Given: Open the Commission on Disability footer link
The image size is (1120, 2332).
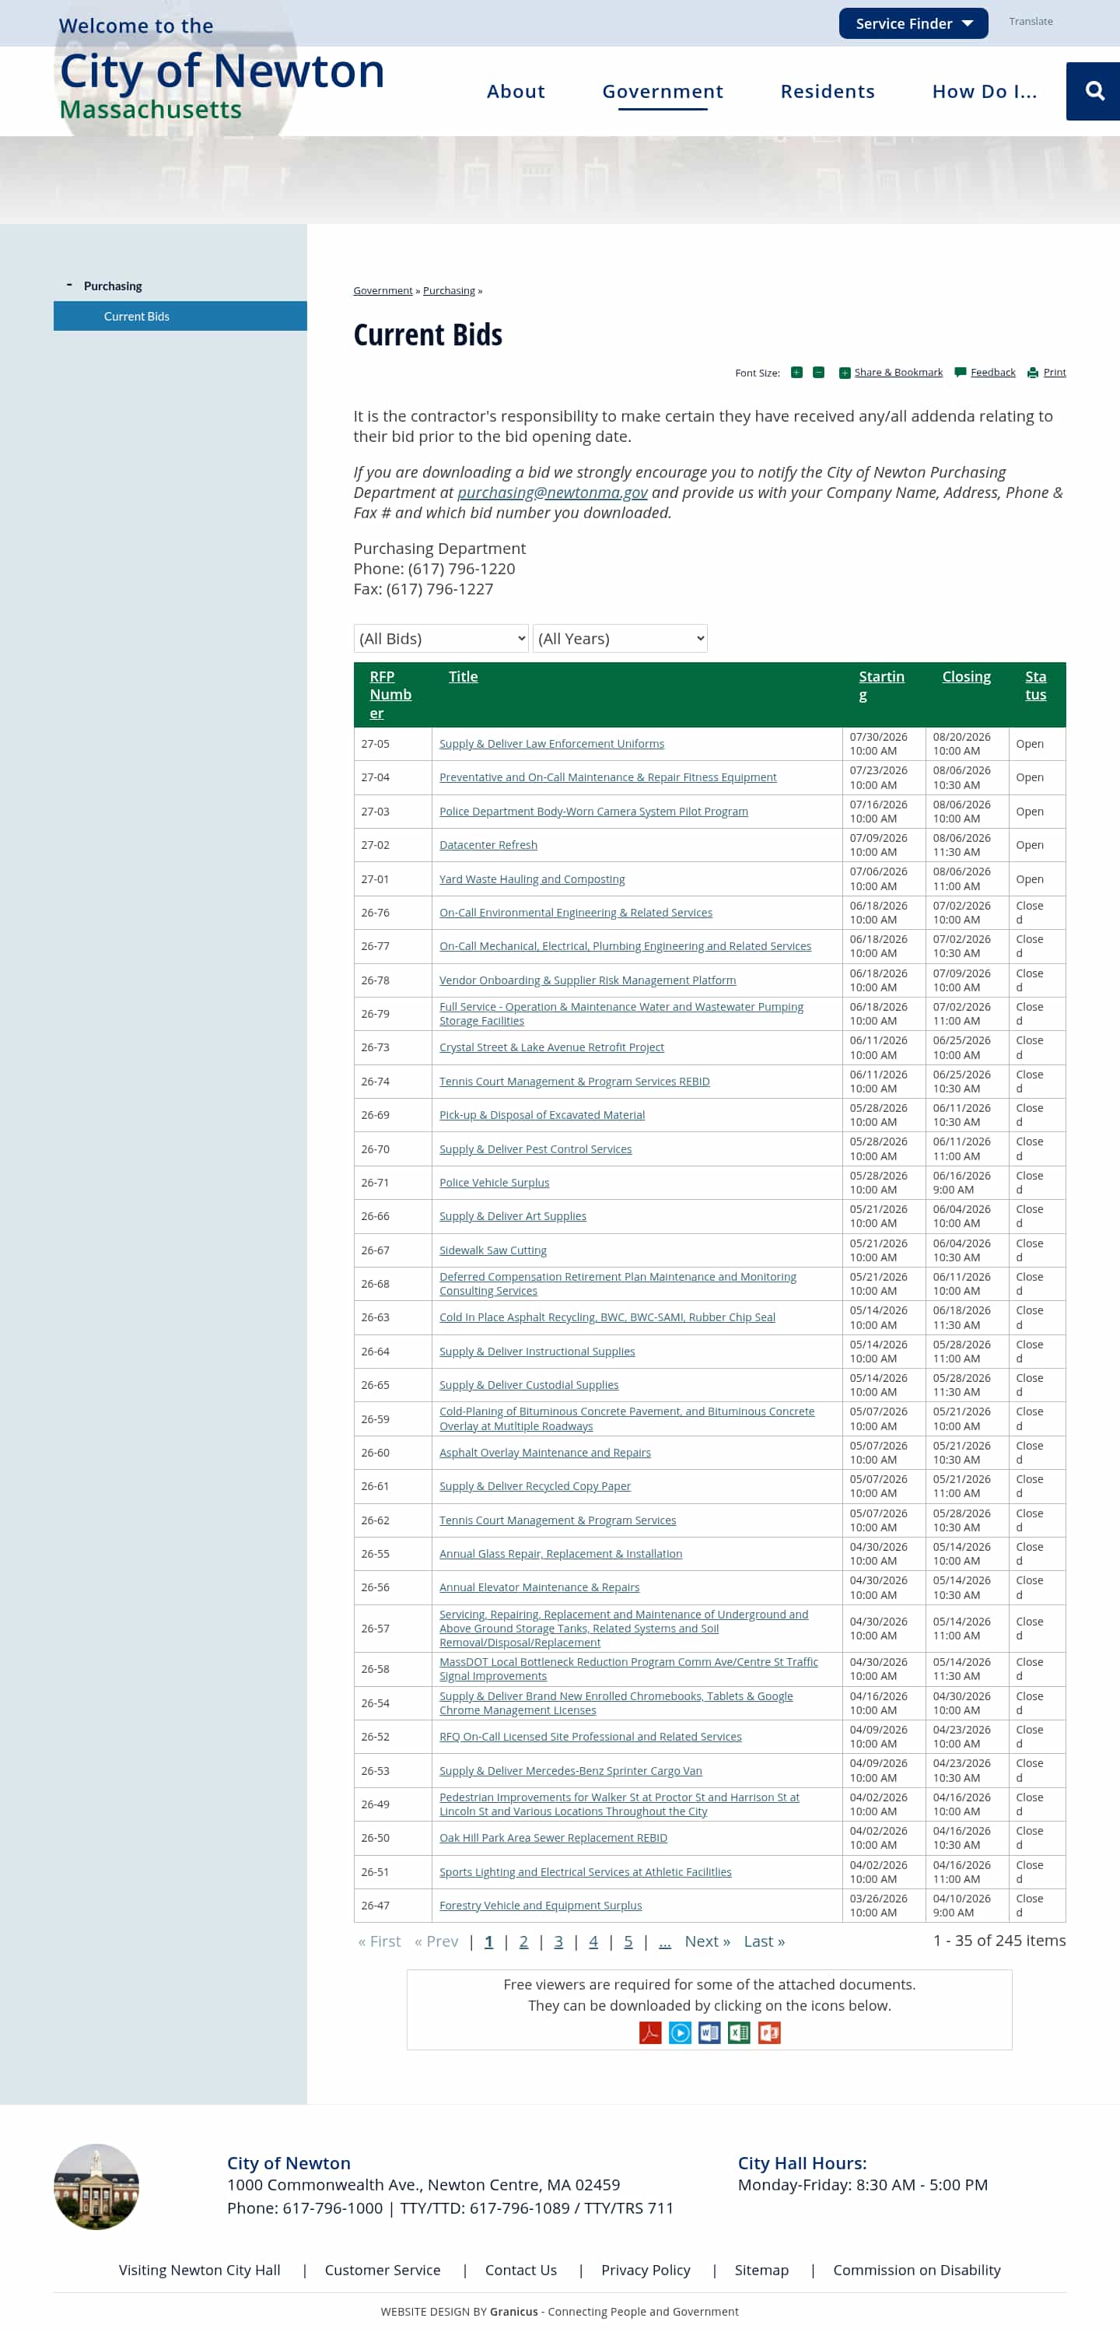Looking at the screenshot, I should pos(916,2270).
